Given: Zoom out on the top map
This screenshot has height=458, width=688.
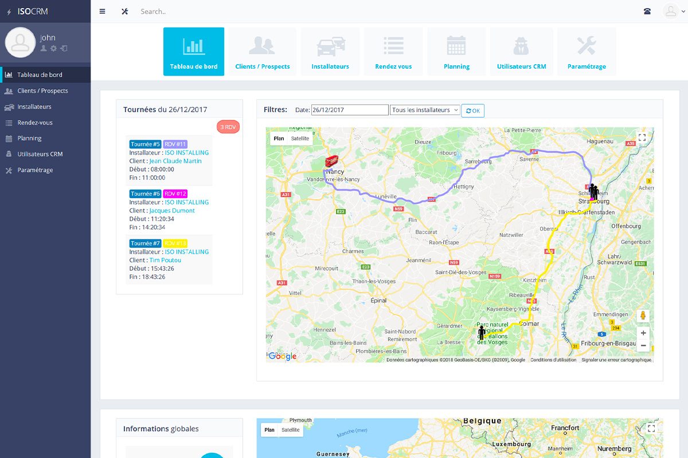Looking at the screenshot, I should click(643, 345).
